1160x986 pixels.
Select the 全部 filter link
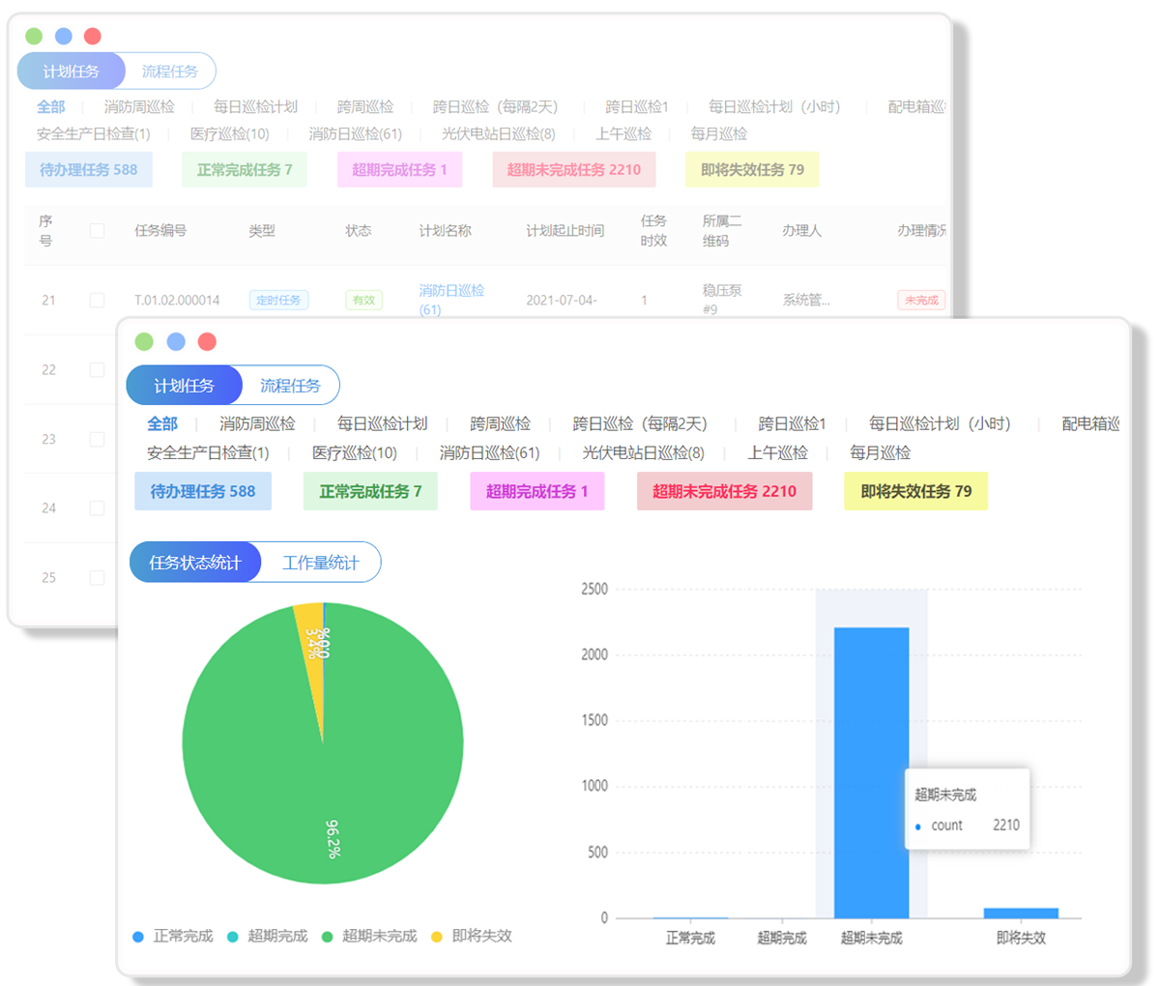[x=162, y=423]
